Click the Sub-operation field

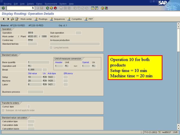78,33
